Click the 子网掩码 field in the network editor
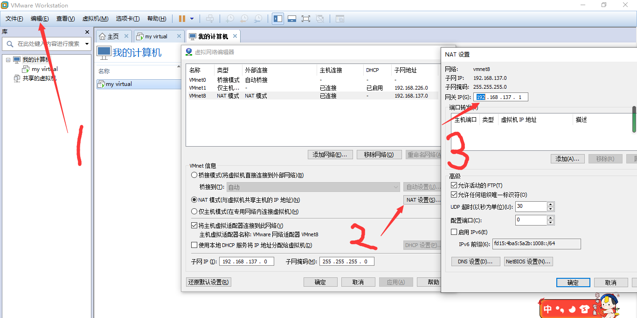This screenshot has width=637, height=318. point(346,261)
